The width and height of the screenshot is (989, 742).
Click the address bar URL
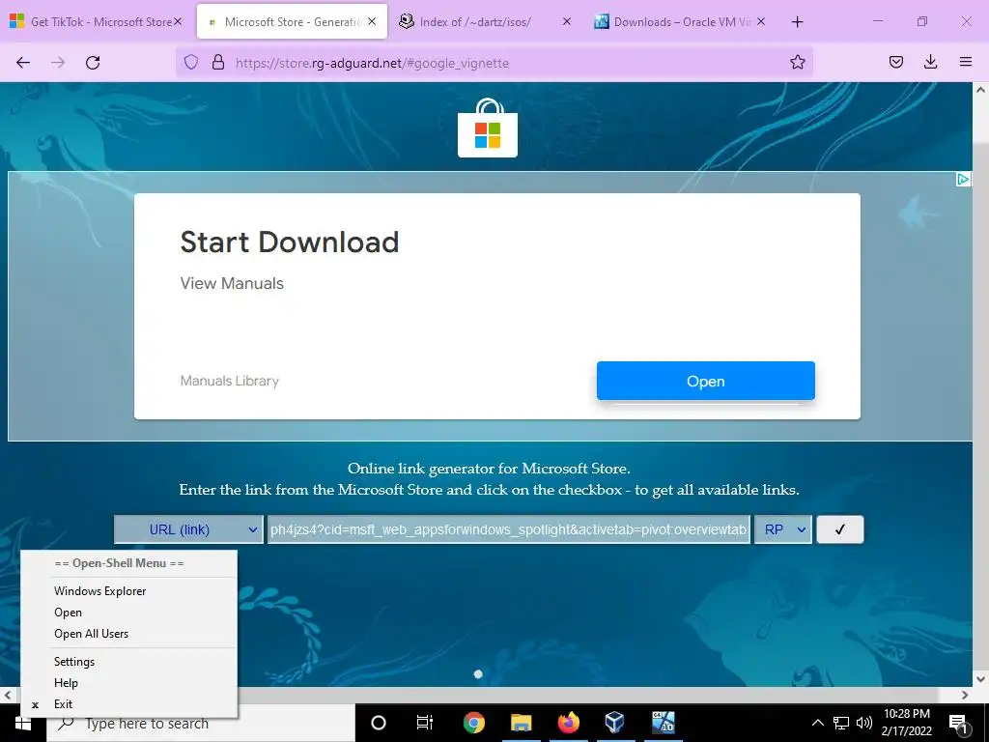coord(372,63)
